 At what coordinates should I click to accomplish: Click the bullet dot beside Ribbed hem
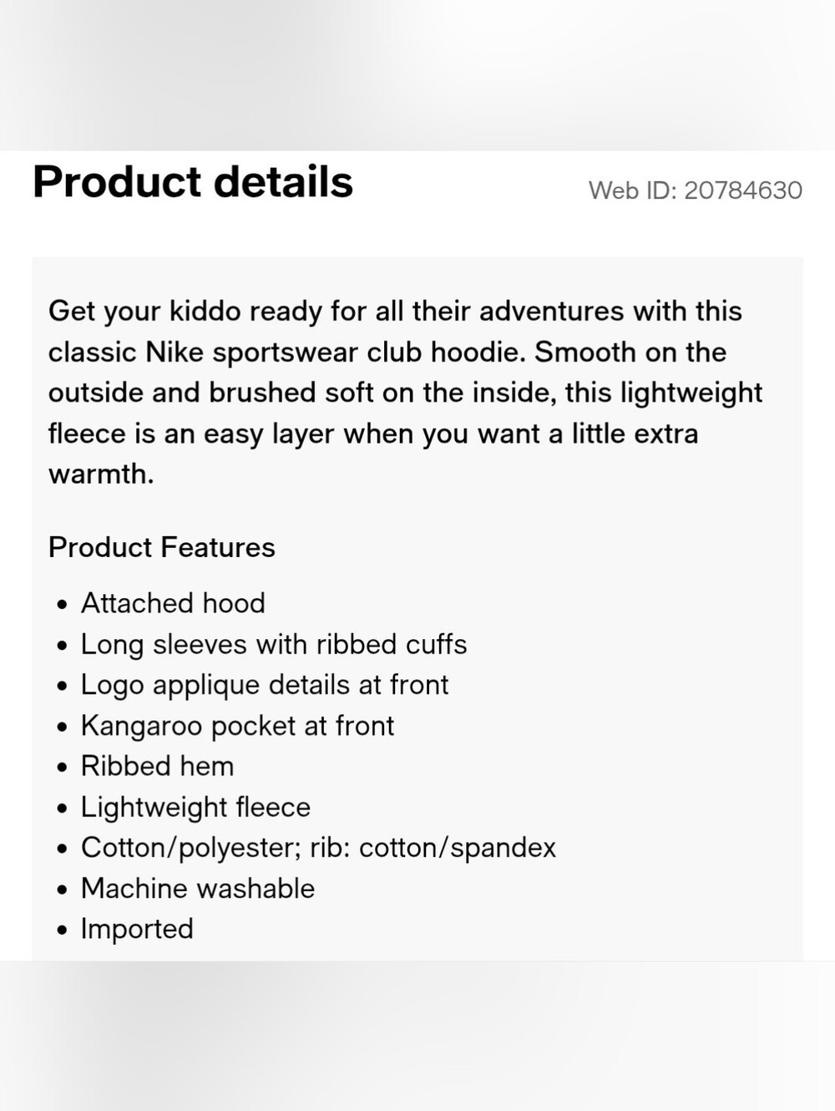[62, 768]
